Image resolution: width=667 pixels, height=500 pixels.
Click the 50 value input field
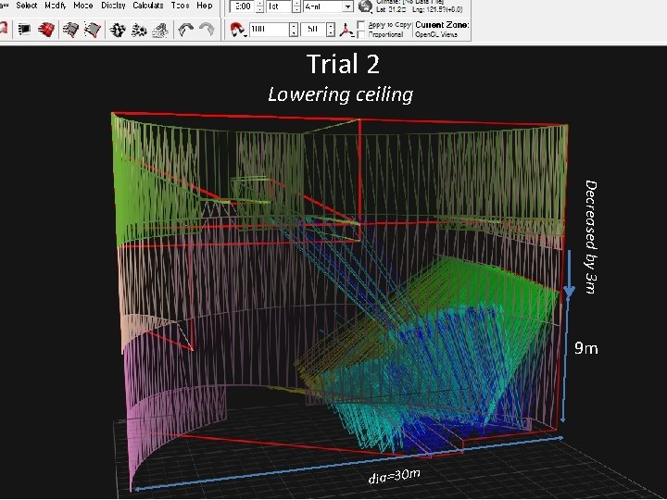tap(313, 30)
